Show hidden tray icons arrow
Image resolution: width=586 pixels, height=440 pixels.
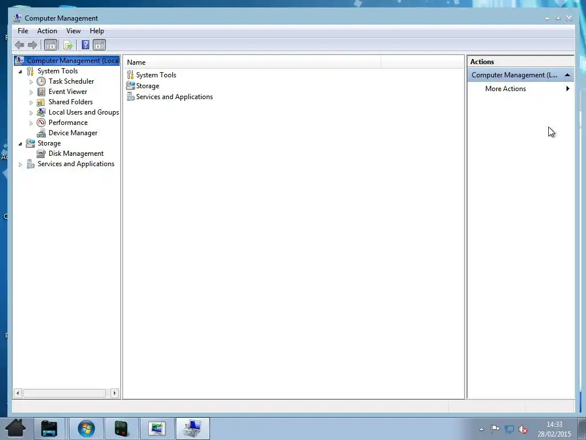coord(481,430)
